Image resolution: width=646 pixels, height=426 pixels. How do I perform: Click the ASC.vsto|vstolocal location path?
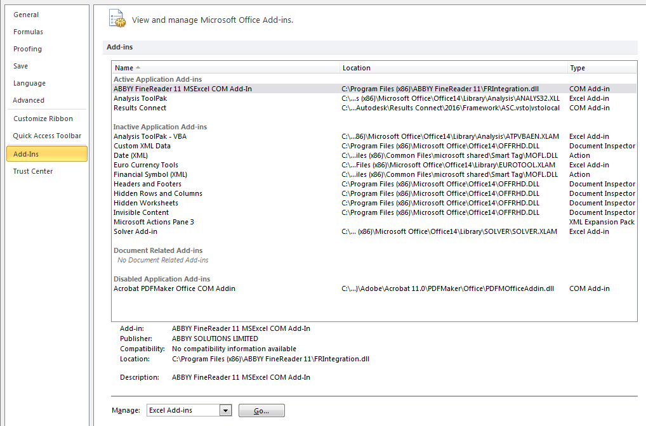tap(451, 108)
